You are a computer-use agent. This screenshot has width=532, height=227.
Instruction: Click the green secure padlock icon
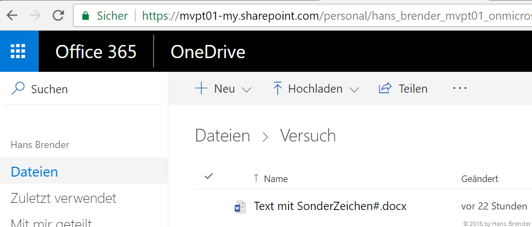[x=85, y=16]
